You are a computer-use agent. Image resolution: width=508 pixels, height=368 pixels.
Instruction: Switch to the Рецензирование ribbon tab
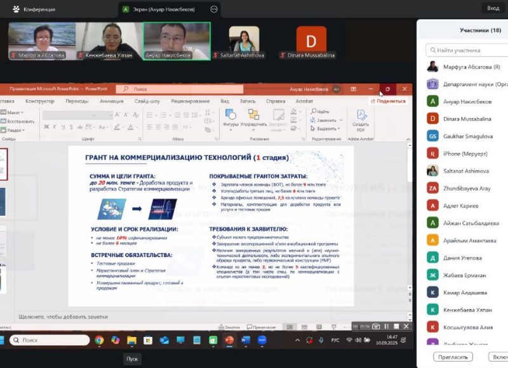(190, 101)
